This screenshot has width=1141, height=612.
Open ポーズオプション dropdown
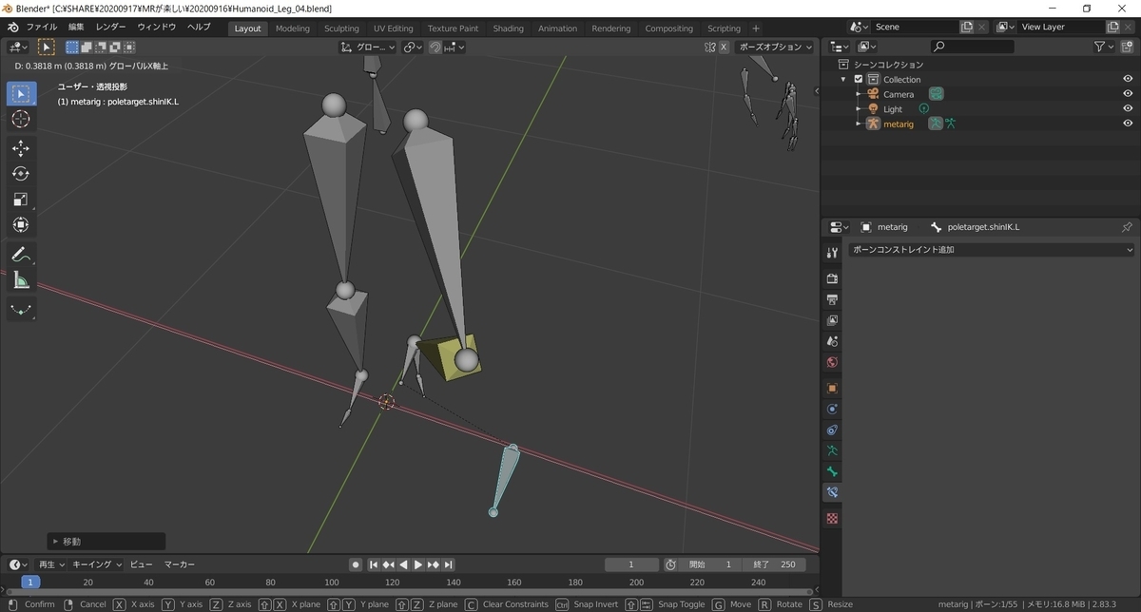pyautogui.click(x=776, y=47)
